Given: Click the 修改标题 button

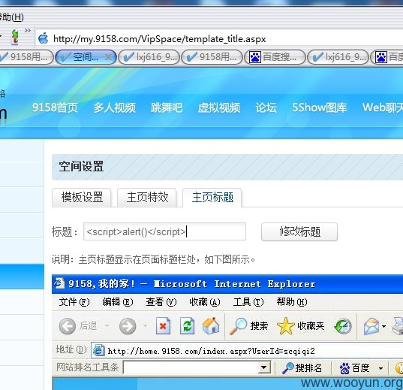Looking at the screenshot, I should coord(299,231).
